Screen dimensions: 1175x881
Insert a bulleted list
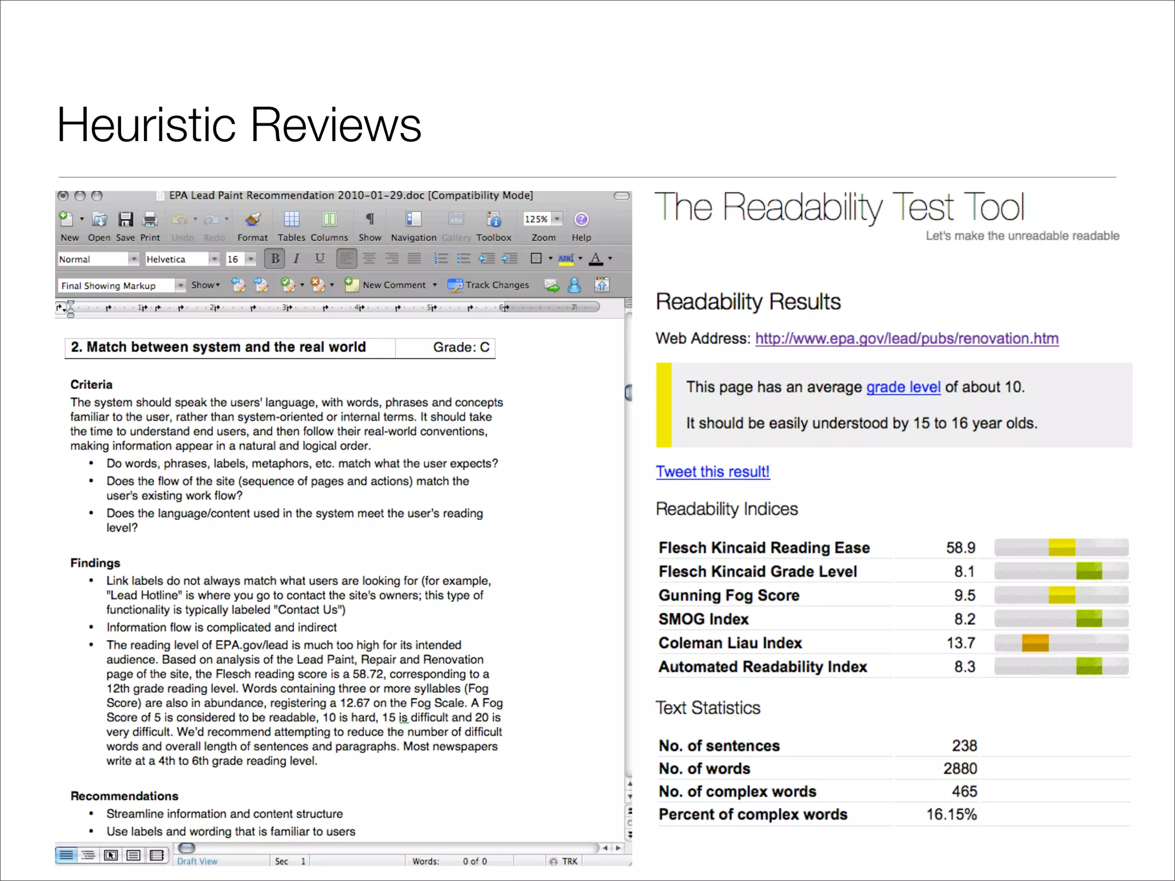coord(464,259)
